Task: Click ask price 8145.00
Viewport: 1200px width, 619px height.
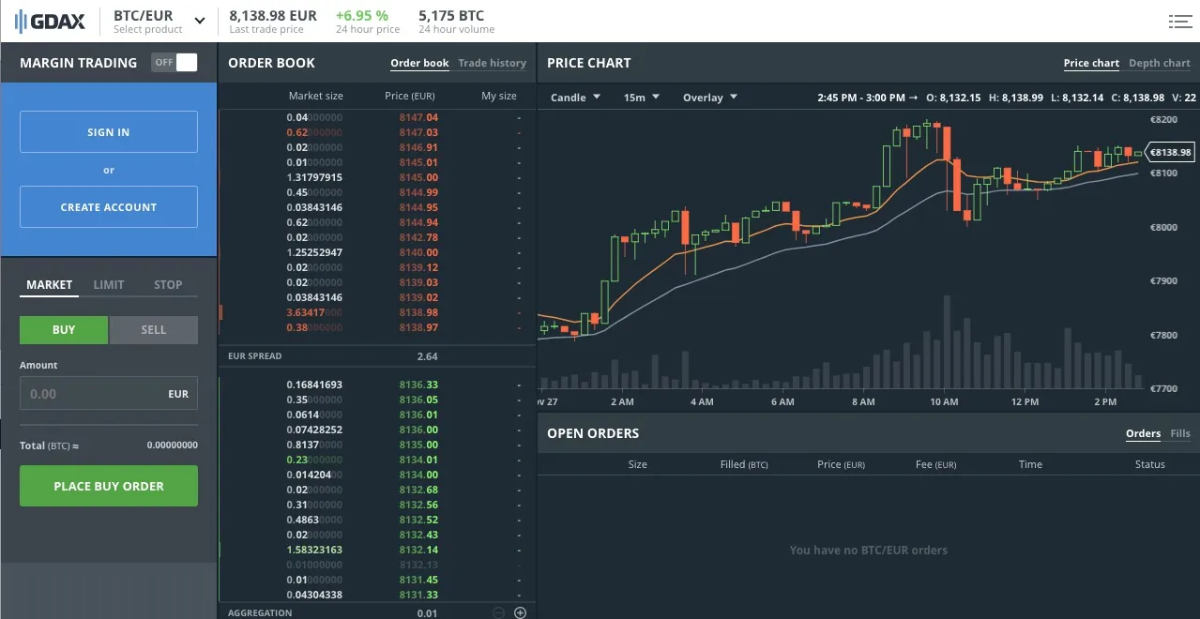Action: click(418, 177)
